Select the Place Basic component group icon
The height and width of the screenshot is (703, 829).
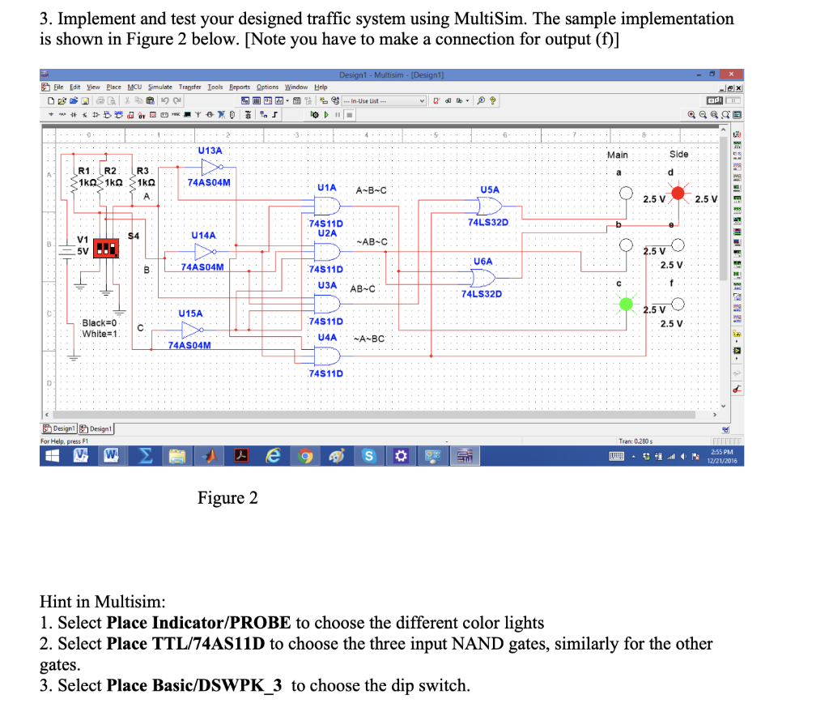62,114
